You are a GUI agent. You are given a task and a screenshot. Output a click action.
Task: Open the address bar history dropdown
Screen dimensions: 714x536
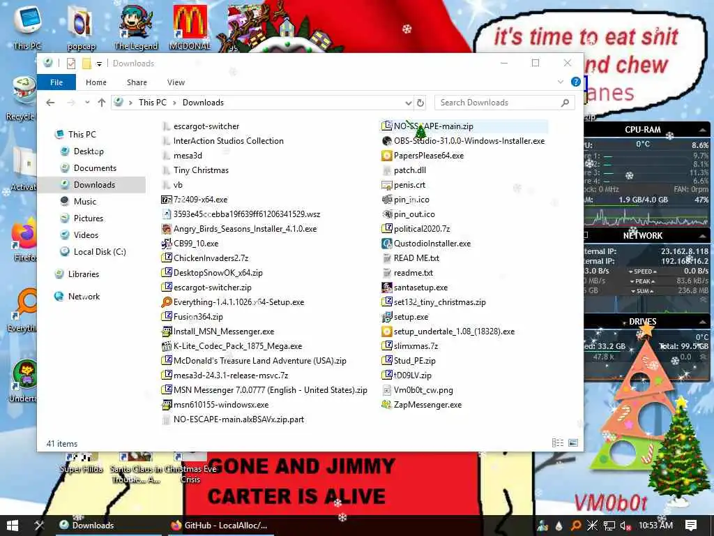(x=409, y=103)
